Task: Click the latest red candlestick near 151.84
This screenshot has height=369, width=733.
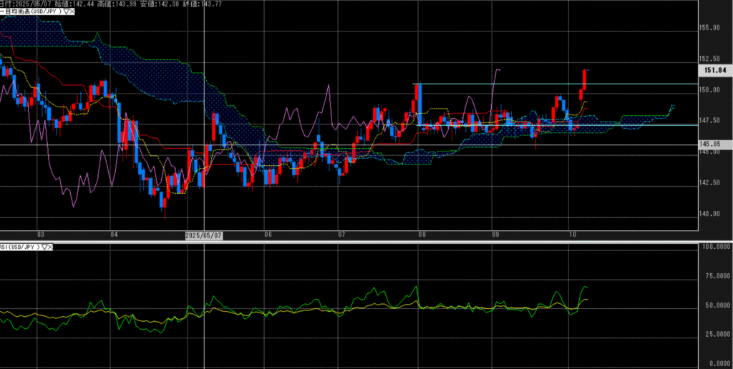Action: point(586,78)
